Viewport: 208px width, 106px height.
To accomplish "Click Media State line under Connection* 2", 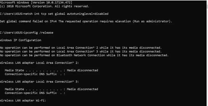I will coord(51,70).
